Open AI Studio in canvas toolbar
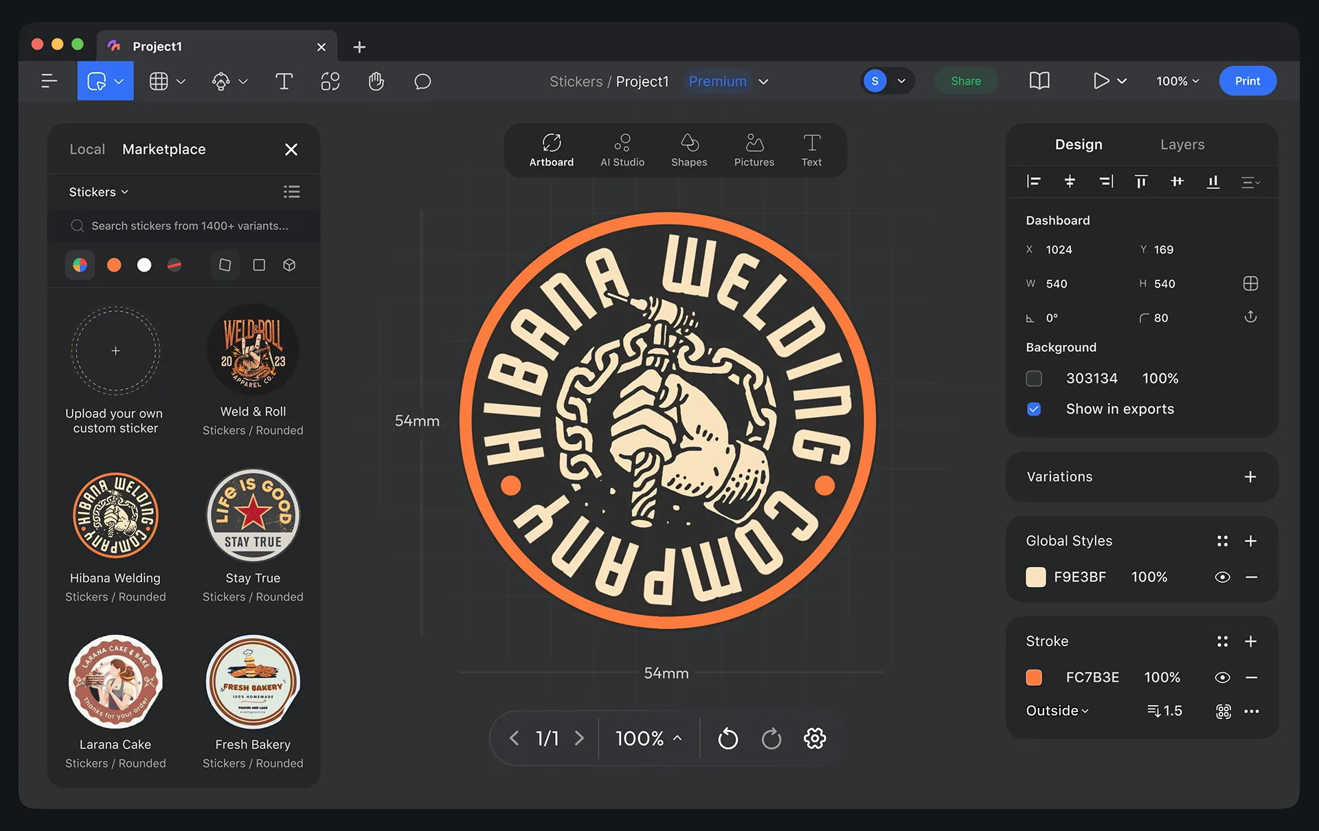 (622, 150)
